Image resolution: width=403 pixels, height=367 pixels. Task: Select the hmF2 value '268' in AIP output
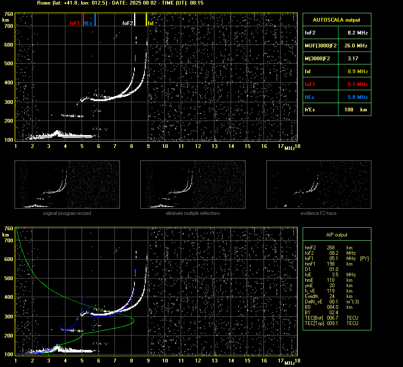click(331, 248)
